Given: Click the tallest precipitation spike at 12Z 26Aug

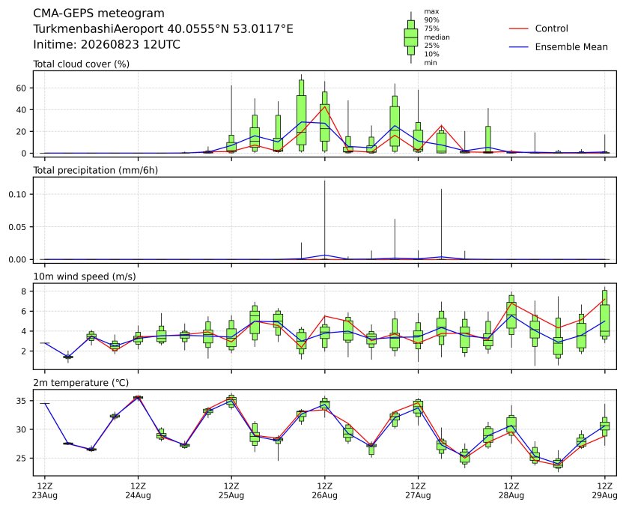Looking at the screenshot, I should (x=324, y=220).
